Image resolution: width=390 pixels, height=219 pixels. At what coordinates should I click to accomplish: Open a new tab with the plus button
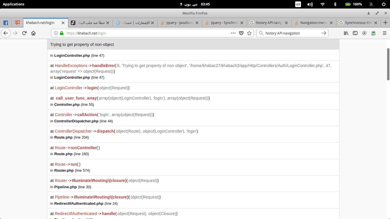(385, 23)
